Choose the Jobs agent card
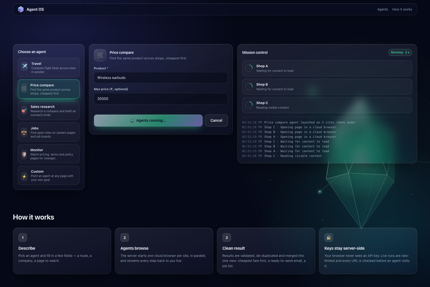Image resolution: width=430 pixels, height=287 pixels. point(49,132)
